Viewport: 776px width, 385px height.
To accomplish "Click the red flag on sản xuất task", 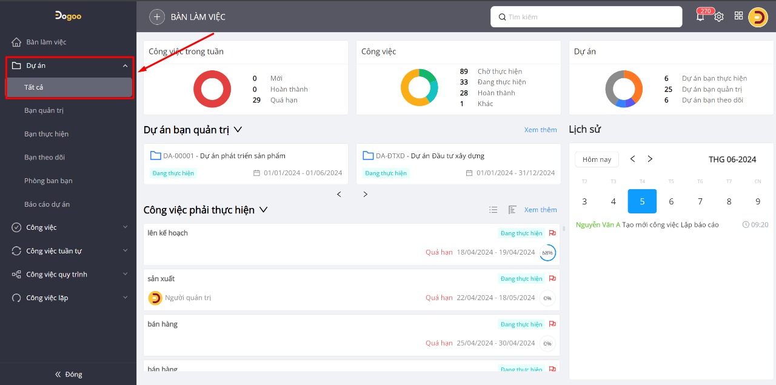I will click(552, 278).
